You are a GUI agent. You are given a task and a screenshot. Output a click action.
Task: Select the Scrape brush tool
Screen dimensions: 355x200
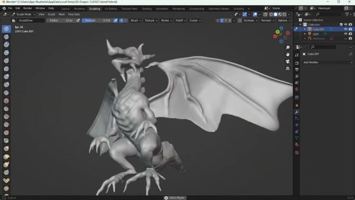6,124
